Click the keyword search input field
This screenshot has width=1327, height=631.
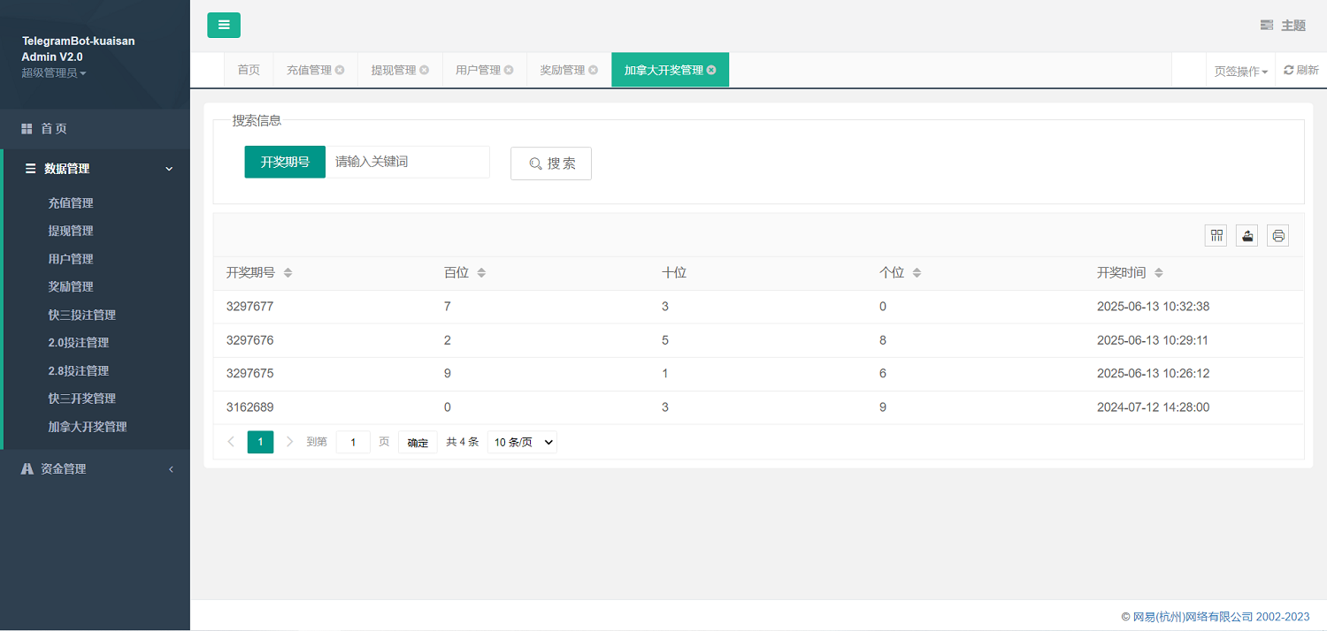(407, 162)
